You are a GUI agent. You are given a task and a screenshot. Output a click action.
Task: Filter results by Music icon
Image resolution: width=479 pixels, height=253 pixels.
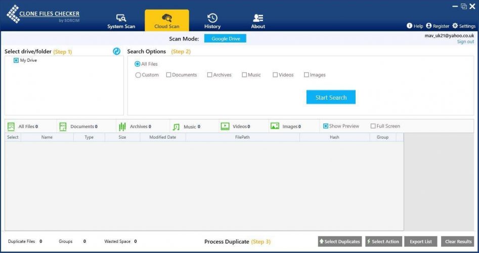tap(176, 127)
